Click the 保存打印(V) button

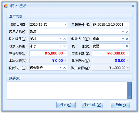[x=92, y=105]
